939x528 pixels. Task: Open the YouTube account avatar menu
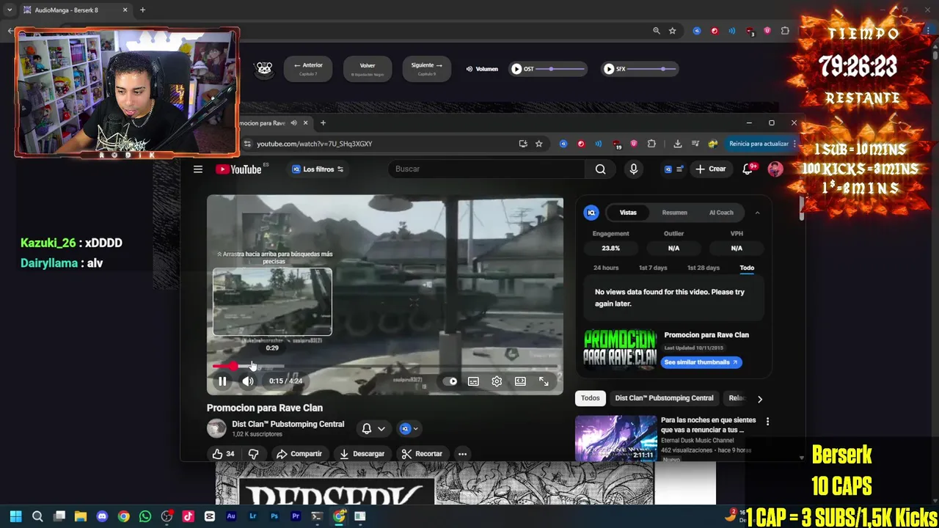click(x=775, y=169)
